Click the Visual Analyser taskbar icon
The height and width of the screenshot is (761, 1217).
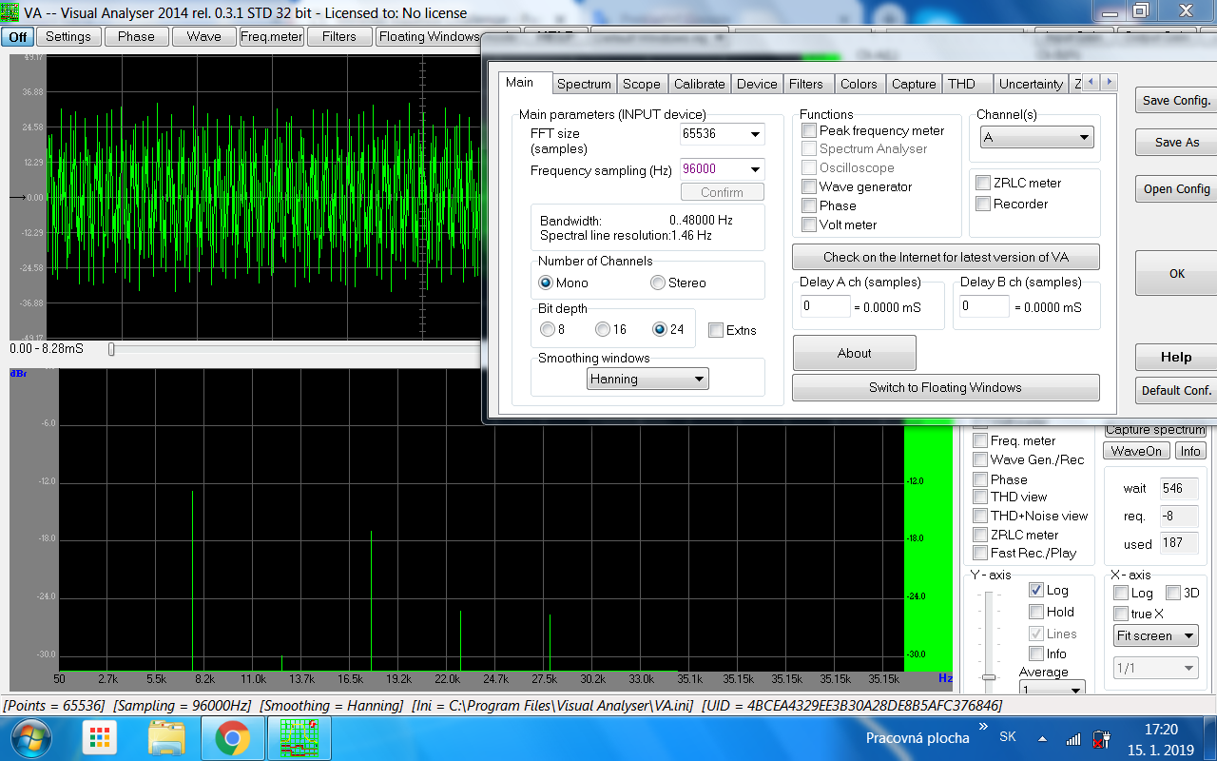pyautogui.click(x=298, y=737)
